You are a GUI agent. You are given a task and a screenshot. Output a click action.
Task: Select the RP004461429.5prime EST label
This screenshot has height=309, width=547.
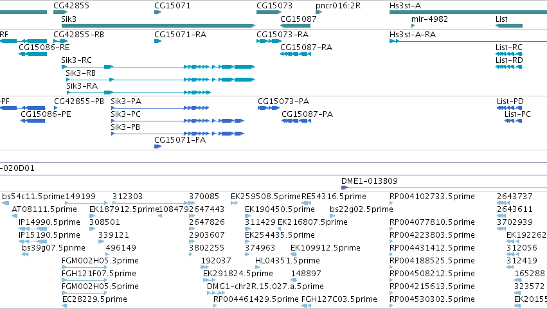pos(256,299)
